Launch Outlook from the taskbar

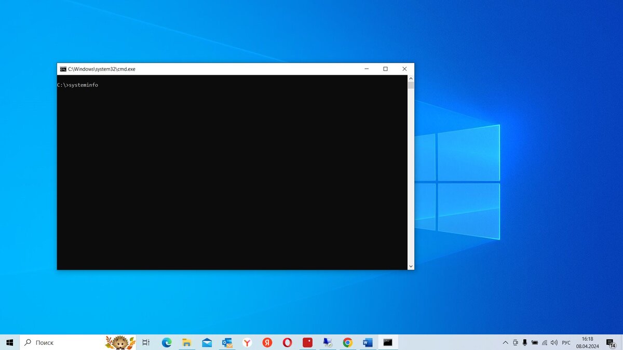coord(227,342)
